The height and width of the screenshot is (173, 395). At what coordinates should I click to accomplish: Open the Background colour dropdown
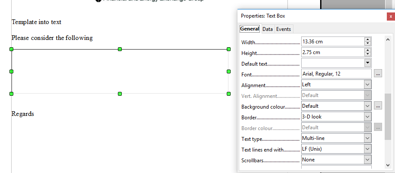(367, 106)
